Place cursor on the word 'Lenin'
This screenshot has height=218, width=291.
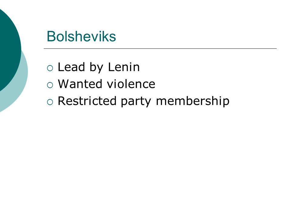click(124, 67)
